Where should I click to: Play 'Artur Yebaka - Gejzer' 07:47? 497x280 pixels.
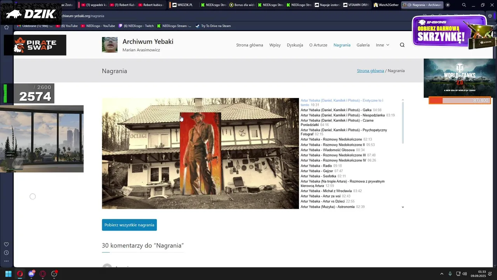click(321, 171)
